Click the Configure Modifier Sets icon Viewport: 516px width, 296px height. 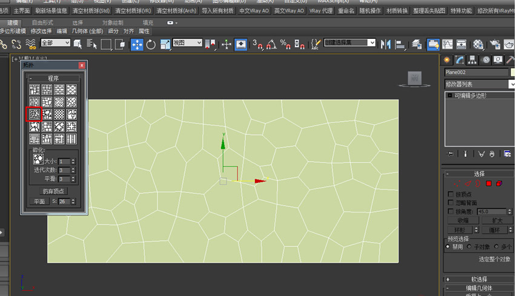[x=507, y=154]
